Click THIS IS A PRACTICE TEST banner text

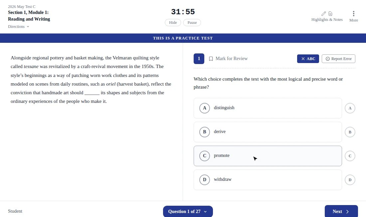tap(183, 38)
